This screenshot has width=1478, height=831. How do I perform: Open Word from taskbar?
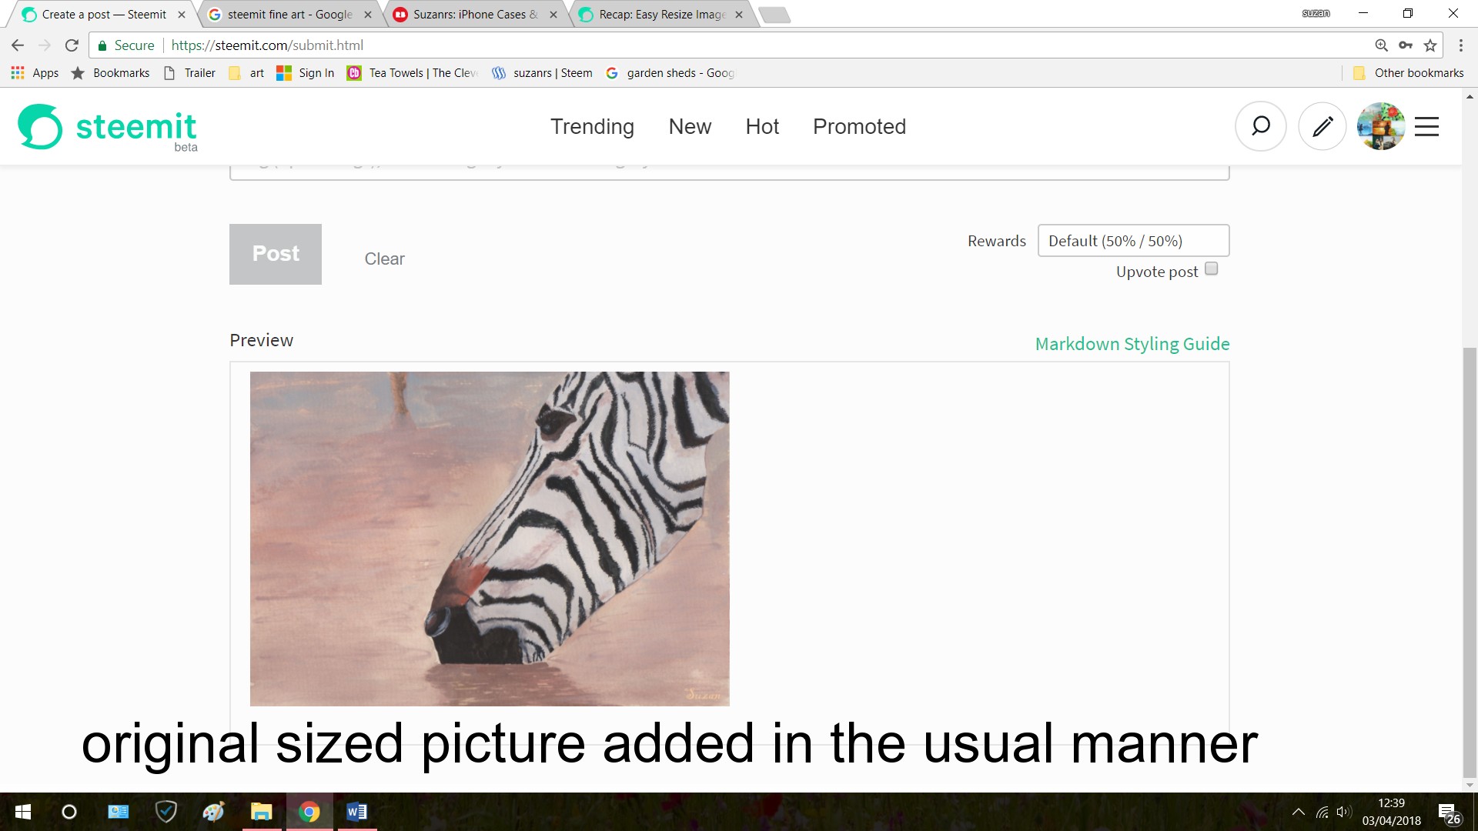[x=357, y=812]
